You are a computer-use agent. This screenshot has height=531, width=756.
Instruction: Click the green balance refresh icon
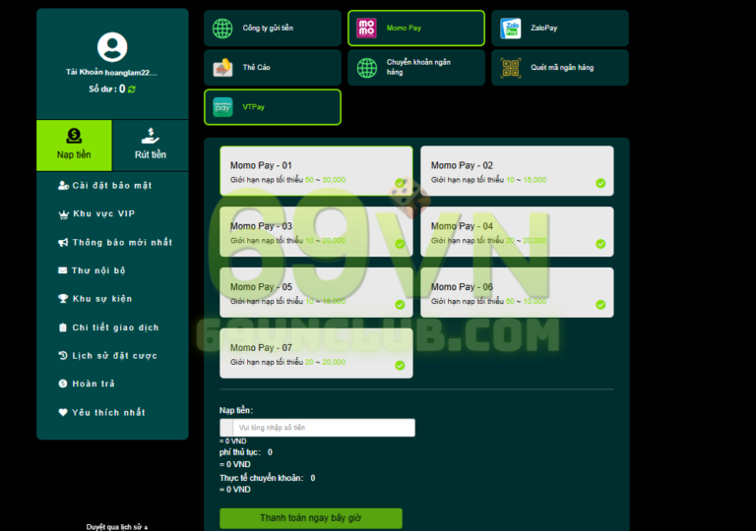(x=132, y=89)
